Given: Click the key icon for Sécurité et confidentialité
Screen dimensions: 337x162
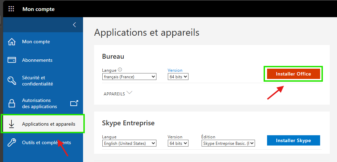Looking at the screenshot, I should coord(12,80).
